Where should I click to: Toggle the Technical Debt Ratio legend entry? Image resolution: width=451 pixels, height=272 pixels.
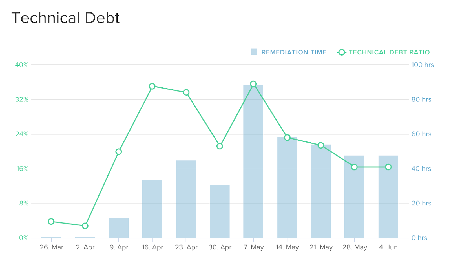tap(383, 52)
